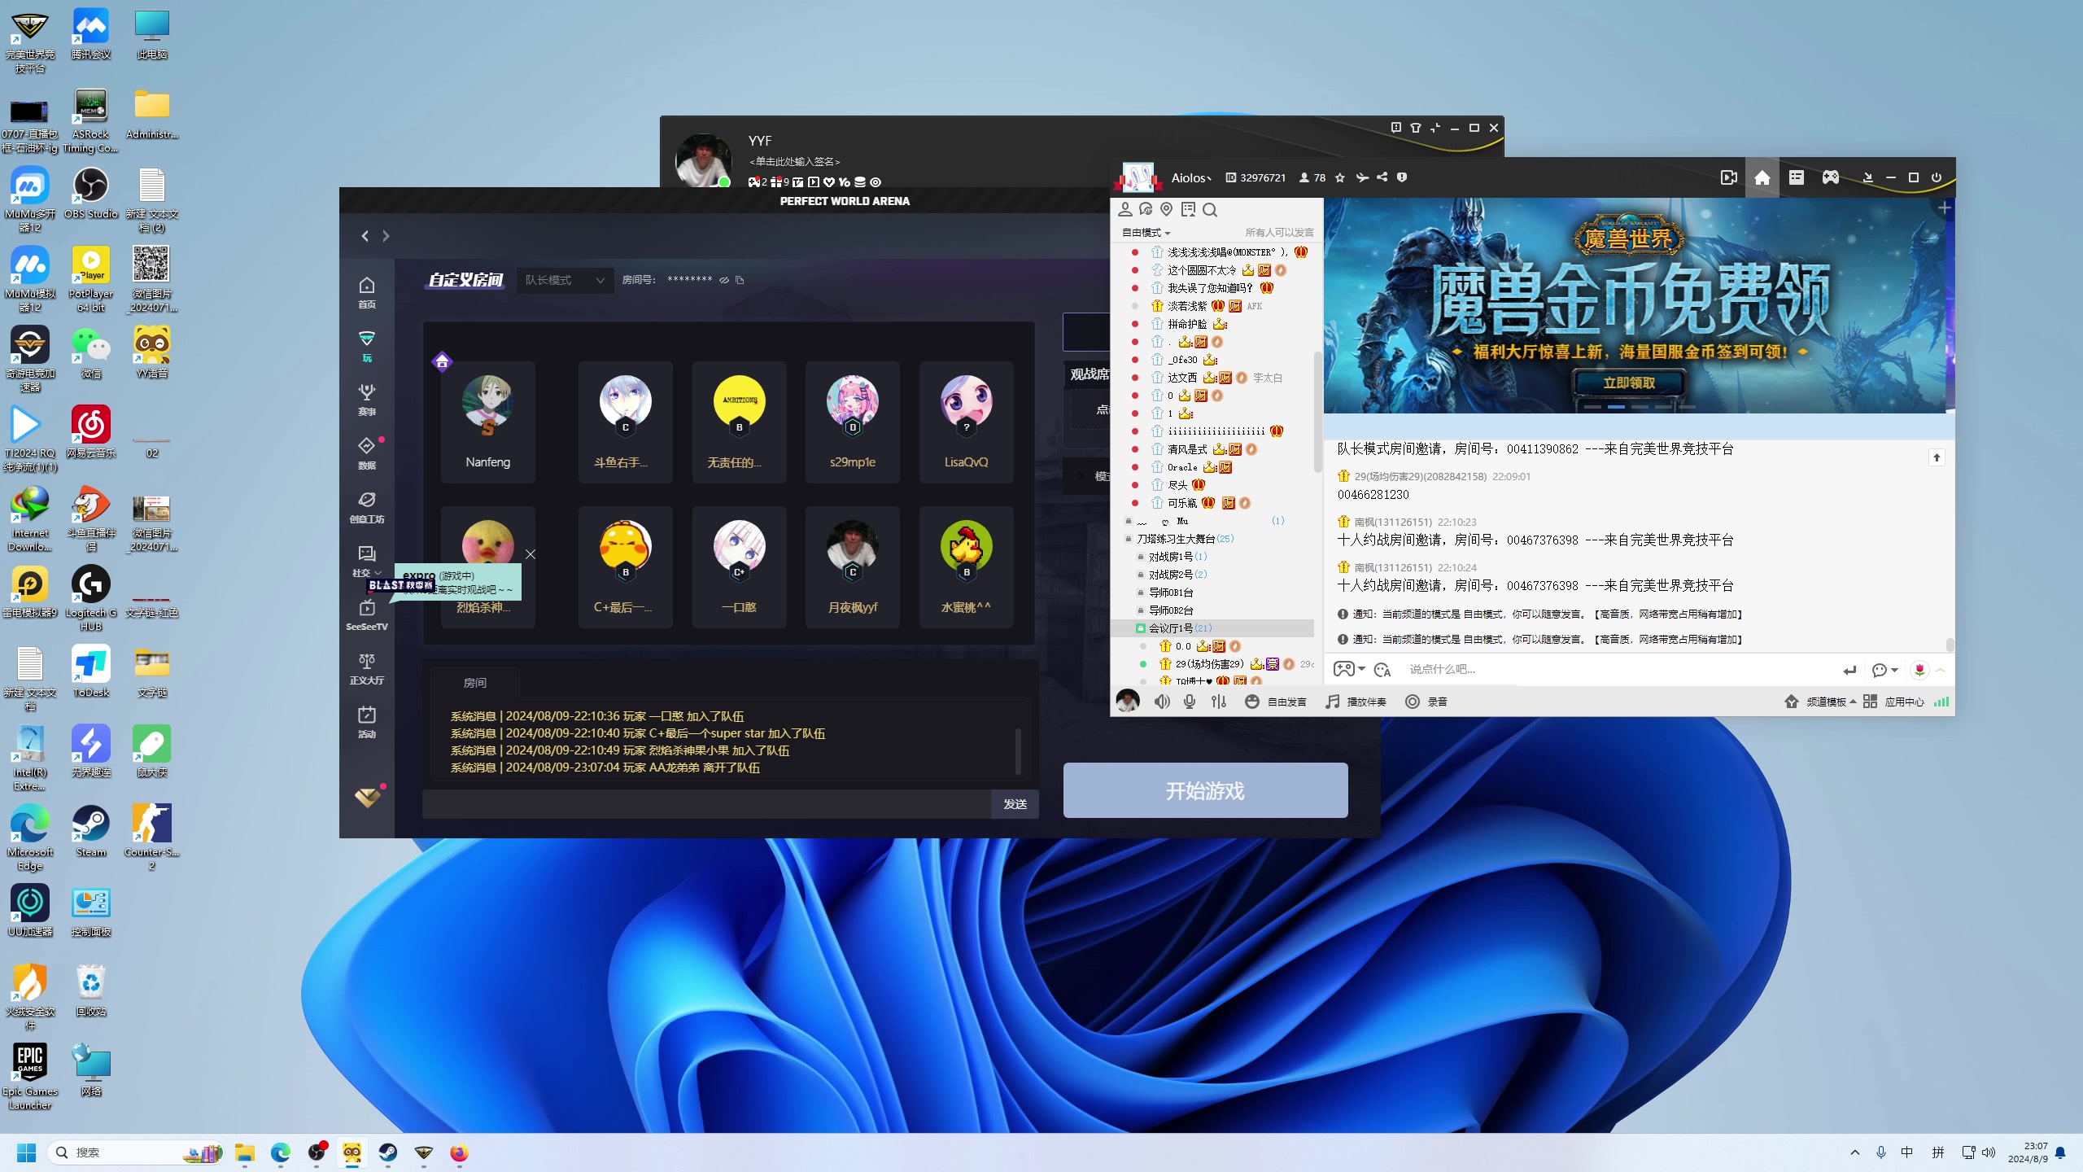
Task: Click YY channel home icon
Action: coord(1762,177)
